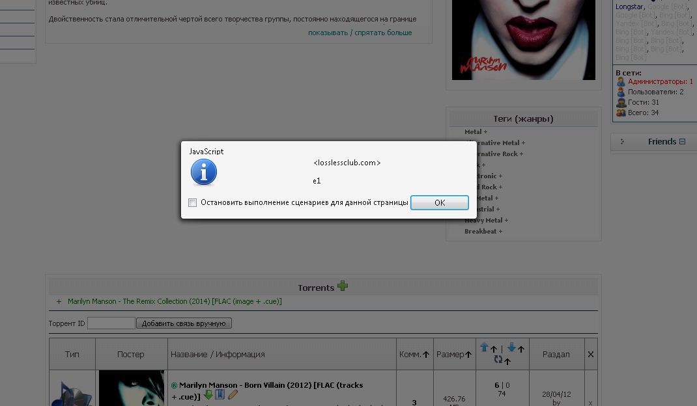Click the green registered icon before Born Villain

point(175,386)
